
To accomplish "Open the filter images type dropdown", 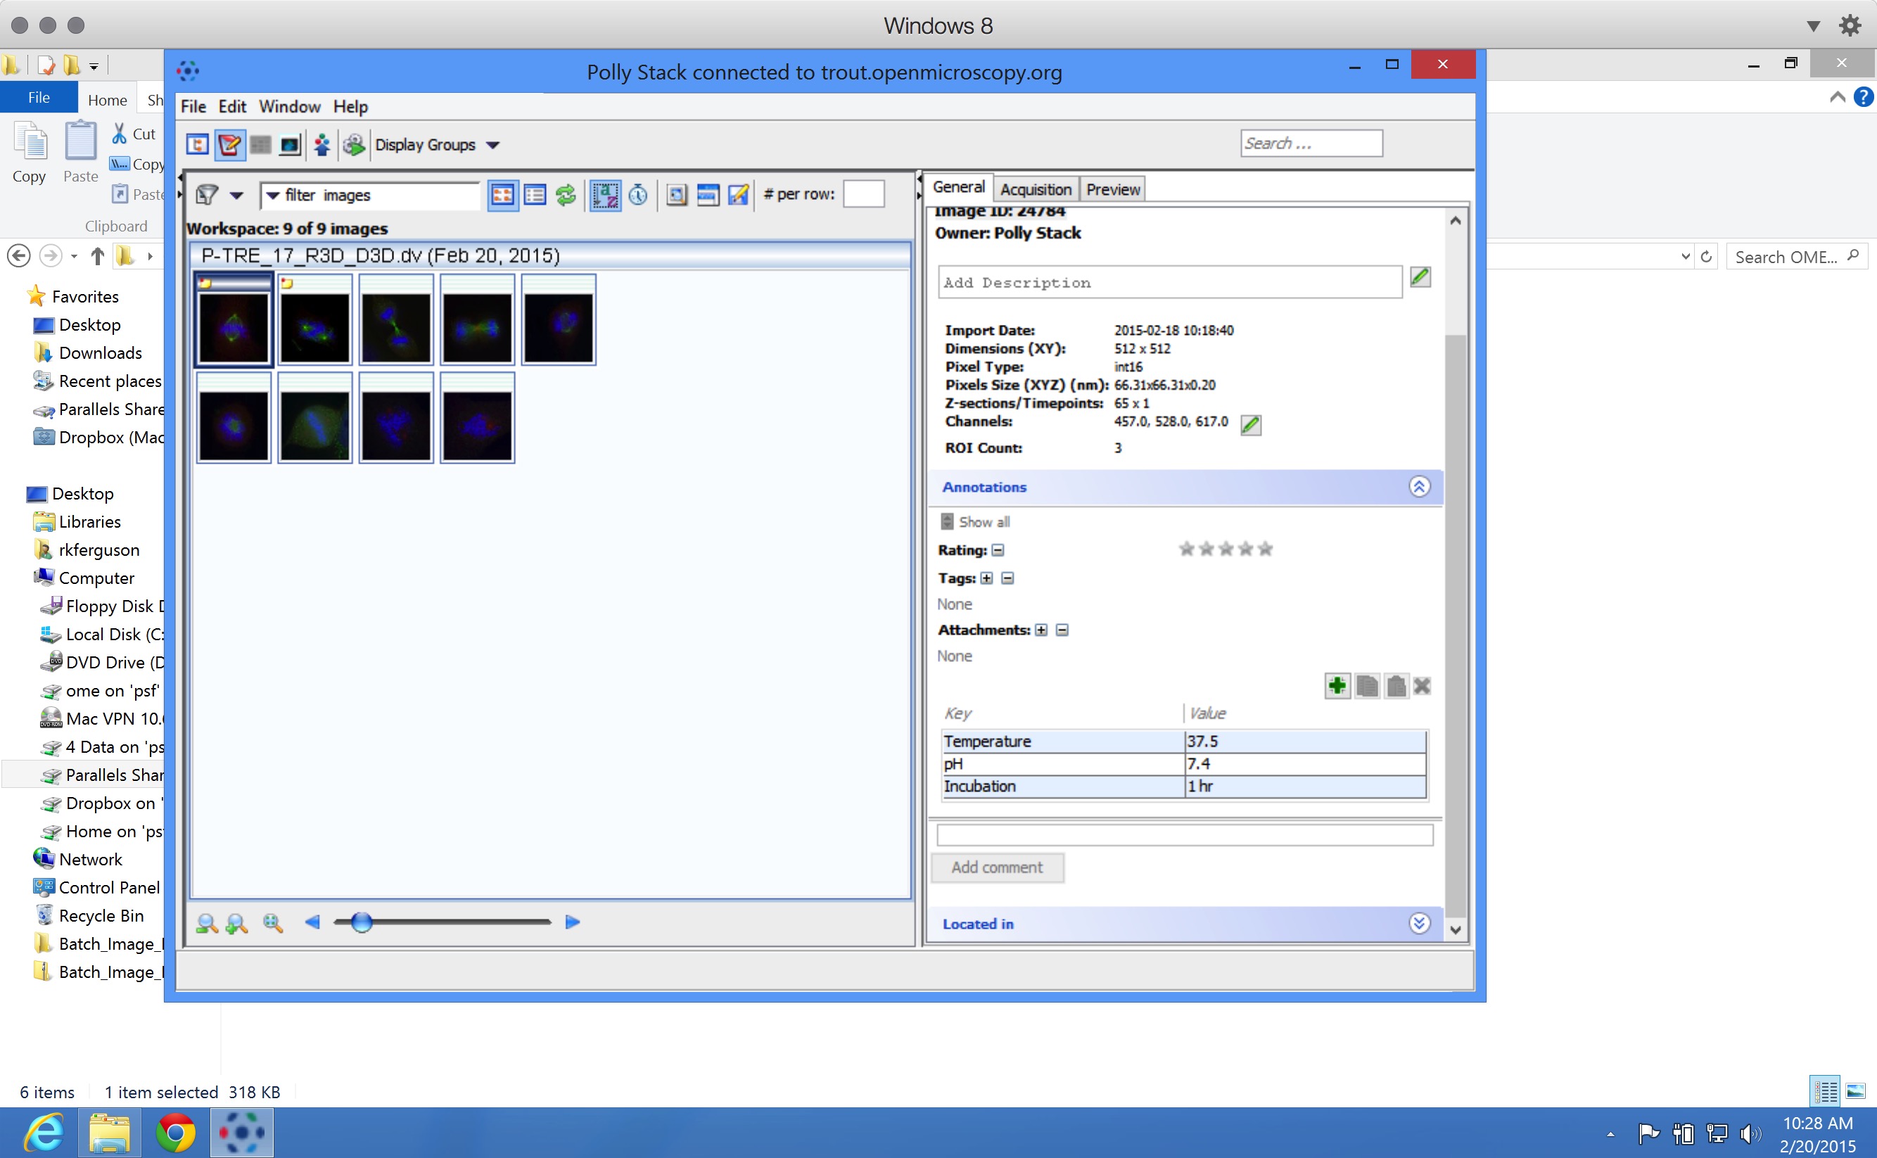I will coord(272,196).
